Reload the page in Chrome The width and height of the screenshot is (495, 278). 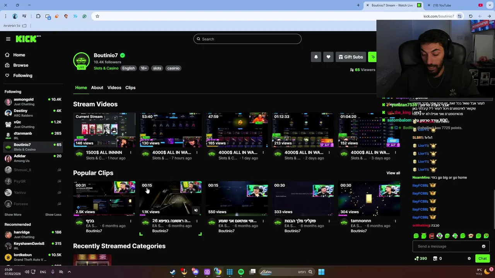tap(471, 16)
